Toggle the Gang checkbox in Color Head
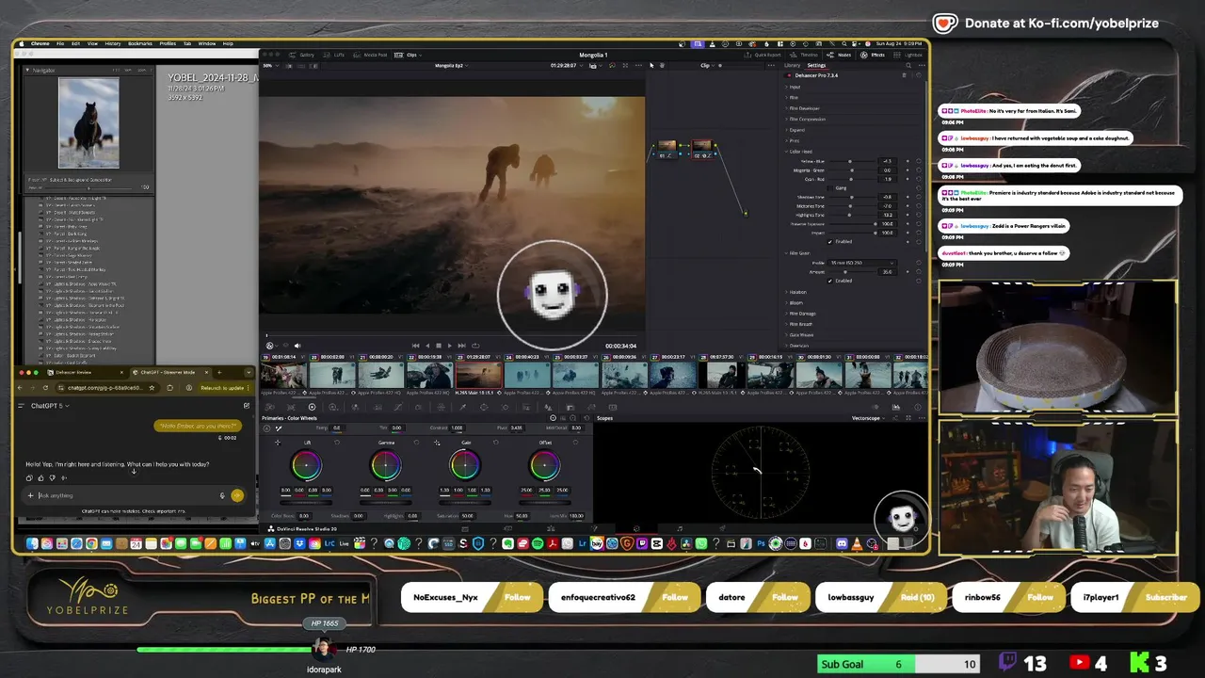The width and height of the screenshot is (1205, 678). tap(830, 187)
